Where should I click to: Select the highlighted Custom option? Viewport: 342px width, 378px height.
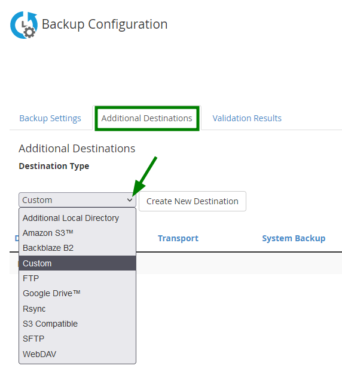77,263
